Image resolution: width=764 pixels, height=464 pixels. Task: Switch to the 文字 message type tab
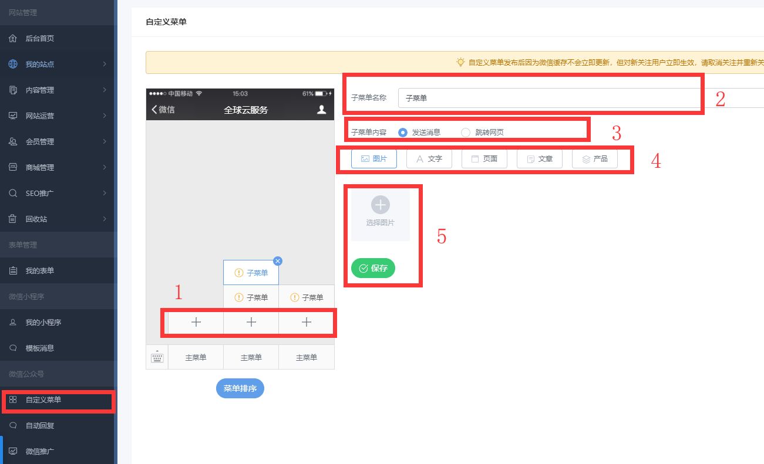click(x=429, y=159)
